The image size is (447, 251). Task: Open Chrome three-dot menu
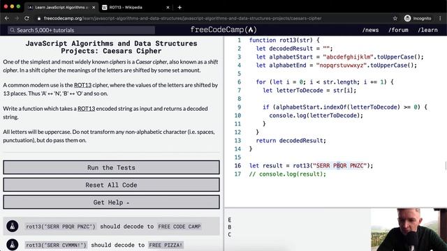point(440,18)
